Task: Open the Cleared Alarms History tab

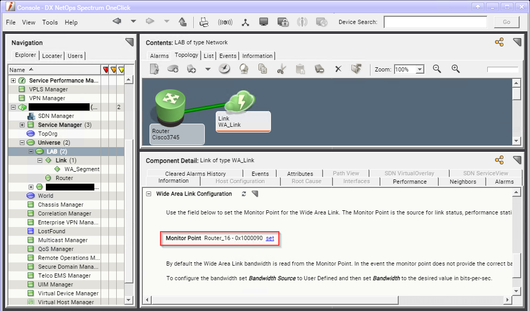Action: click(x=195, y=174)
